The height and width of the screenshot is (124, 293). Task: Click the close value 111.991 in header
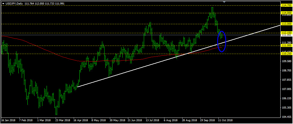[x=59, y=4]
